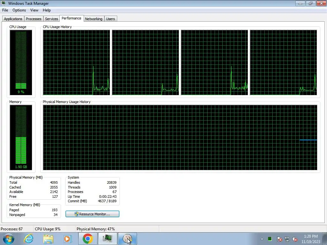The image size is (327, 245).
Task: Open the Action Center flag tray icon
Action: 279,239
